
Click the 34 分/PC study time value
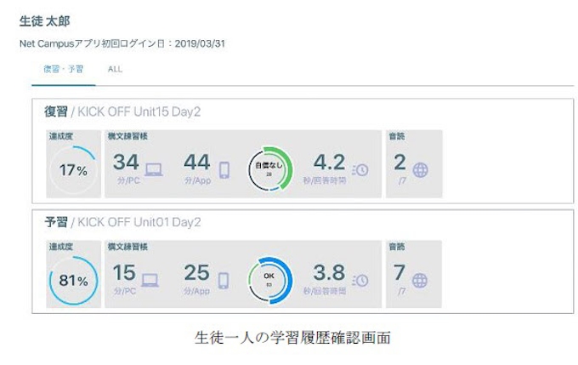(x=126, y=164)
